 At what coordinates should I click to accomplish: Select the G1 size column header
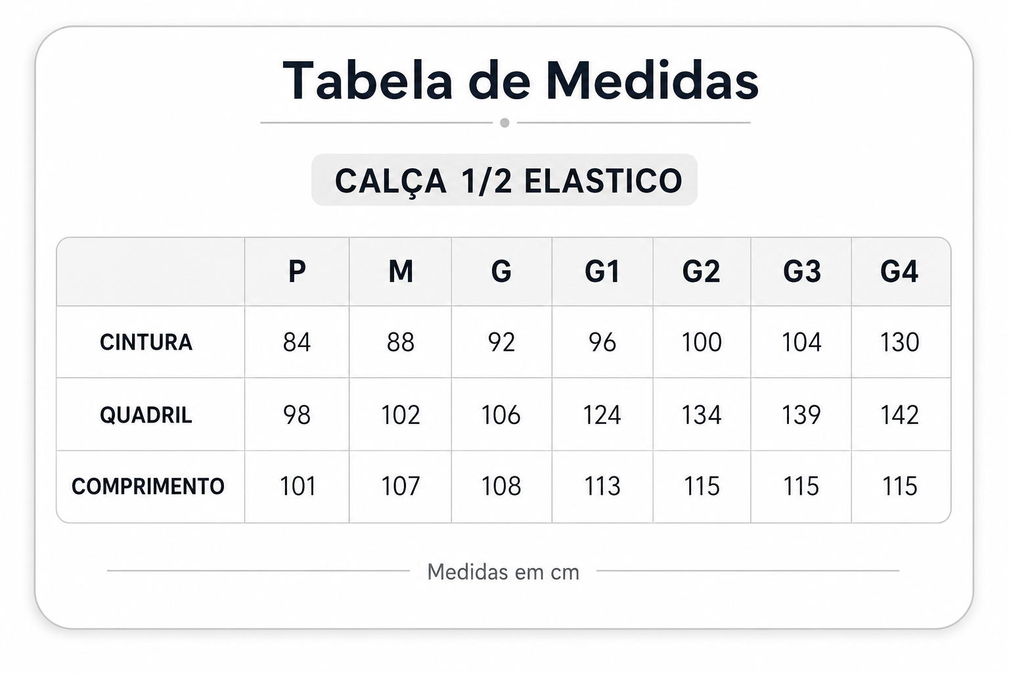(602, 271)
